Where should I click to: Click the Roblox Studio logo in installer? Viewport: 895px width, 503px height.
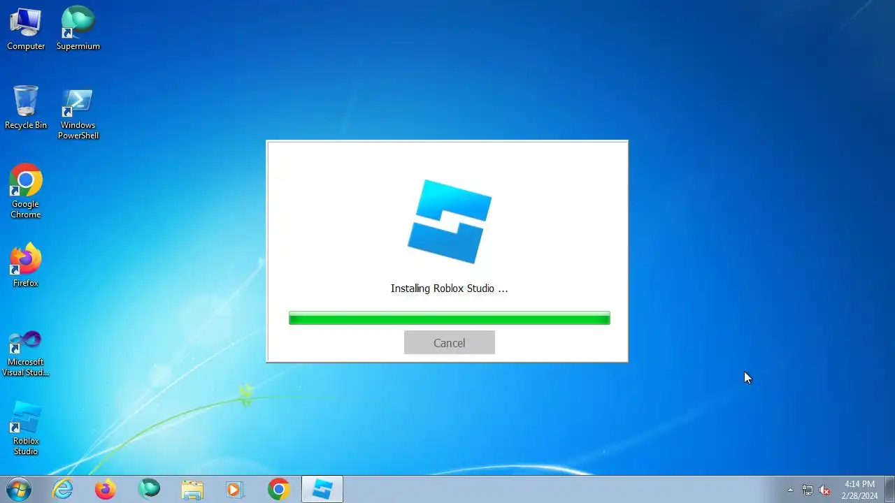450,221
